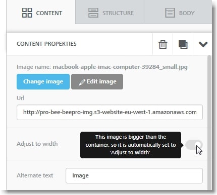Click the stacked rows Structure icon

click(x=93, y=13)
